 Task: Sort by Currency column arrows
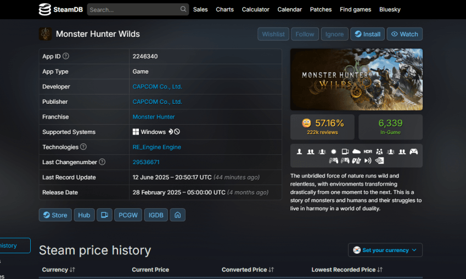(72, 270)
